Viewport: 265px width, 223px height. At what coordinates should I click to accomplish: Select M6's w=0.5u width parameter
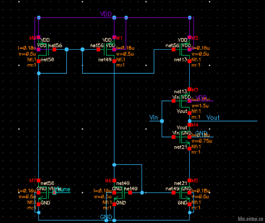(x=103, y=196)
